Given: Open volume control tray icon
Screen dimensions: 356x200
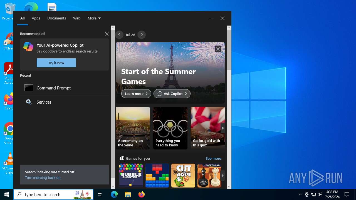Looking at the screenshot, I should click(x=320, y=194).
